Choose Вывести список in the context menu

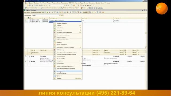pyautogui.click(x=68, y=71)
